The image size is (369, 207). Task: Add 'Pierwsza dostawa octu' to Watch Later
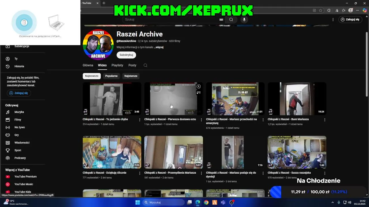(199, 87)
